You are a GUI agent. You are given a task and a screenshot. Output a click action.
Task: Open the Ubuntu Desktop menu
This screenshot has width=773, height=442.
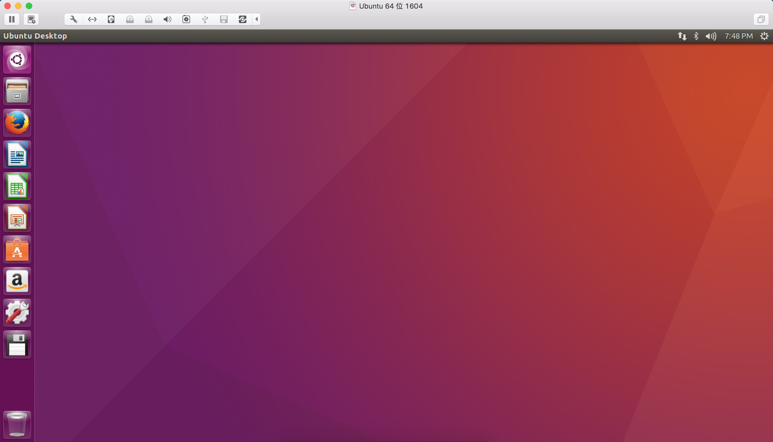(35, 35)
